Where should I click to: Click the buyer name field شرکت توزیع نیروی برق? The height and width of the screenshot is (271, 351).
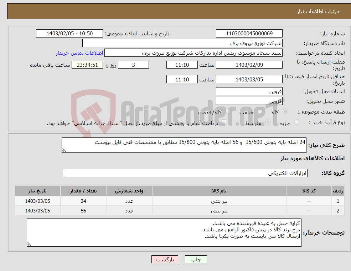pos(182,43)
